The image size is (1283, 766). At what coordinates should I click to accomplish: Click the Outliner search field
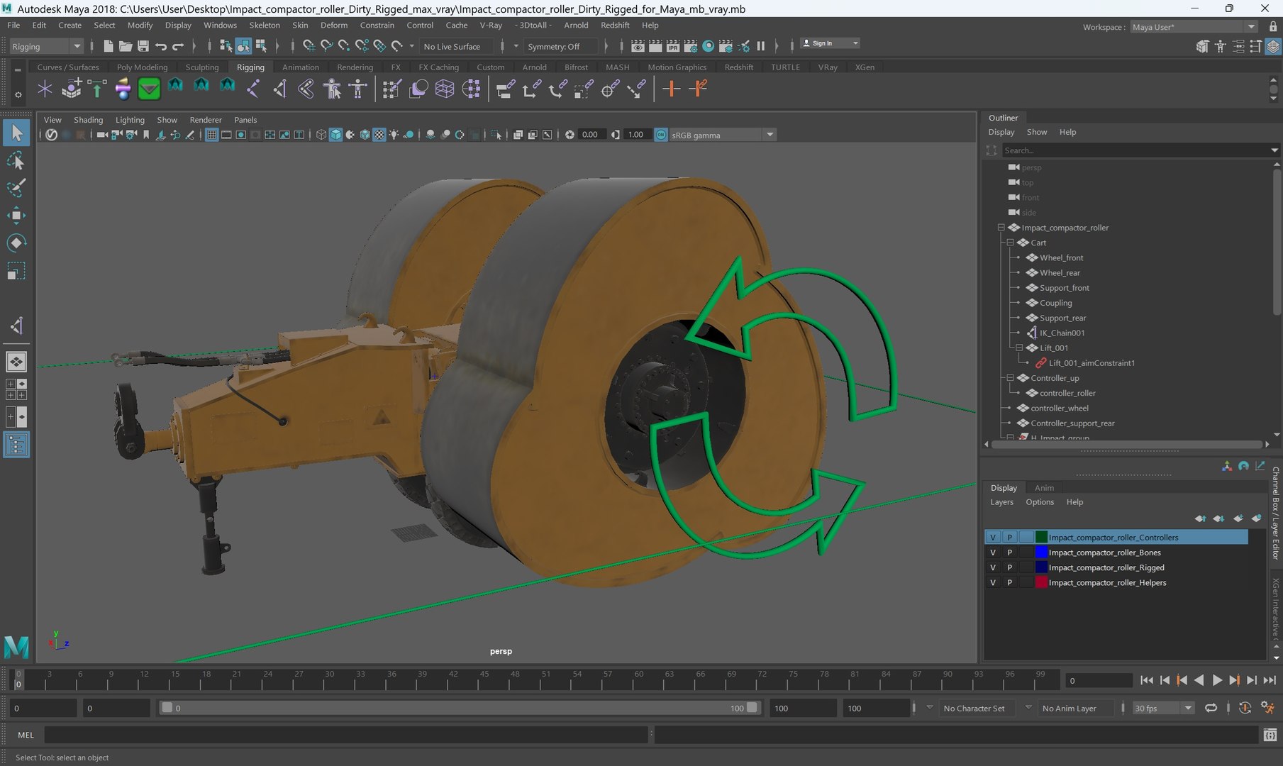[x=1135, y=150]
